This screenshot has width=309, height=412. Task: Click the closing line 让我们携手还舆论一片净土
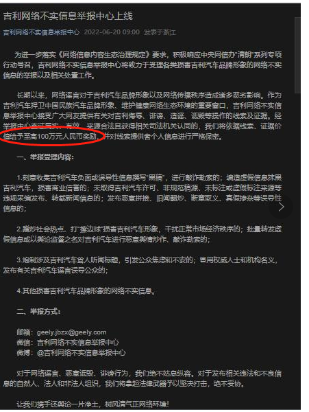tap(92, 404)
